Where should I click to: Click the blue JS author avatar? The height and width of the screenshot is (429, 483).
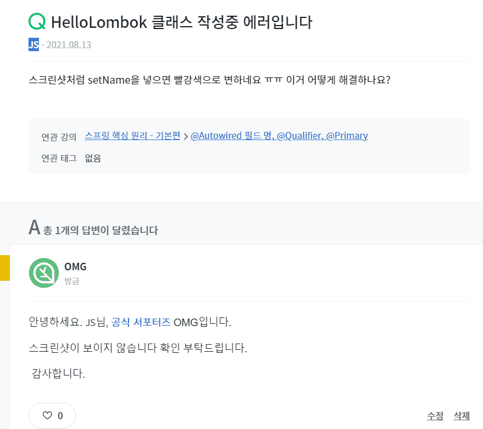pyautogui.click(x=34, y=44)
